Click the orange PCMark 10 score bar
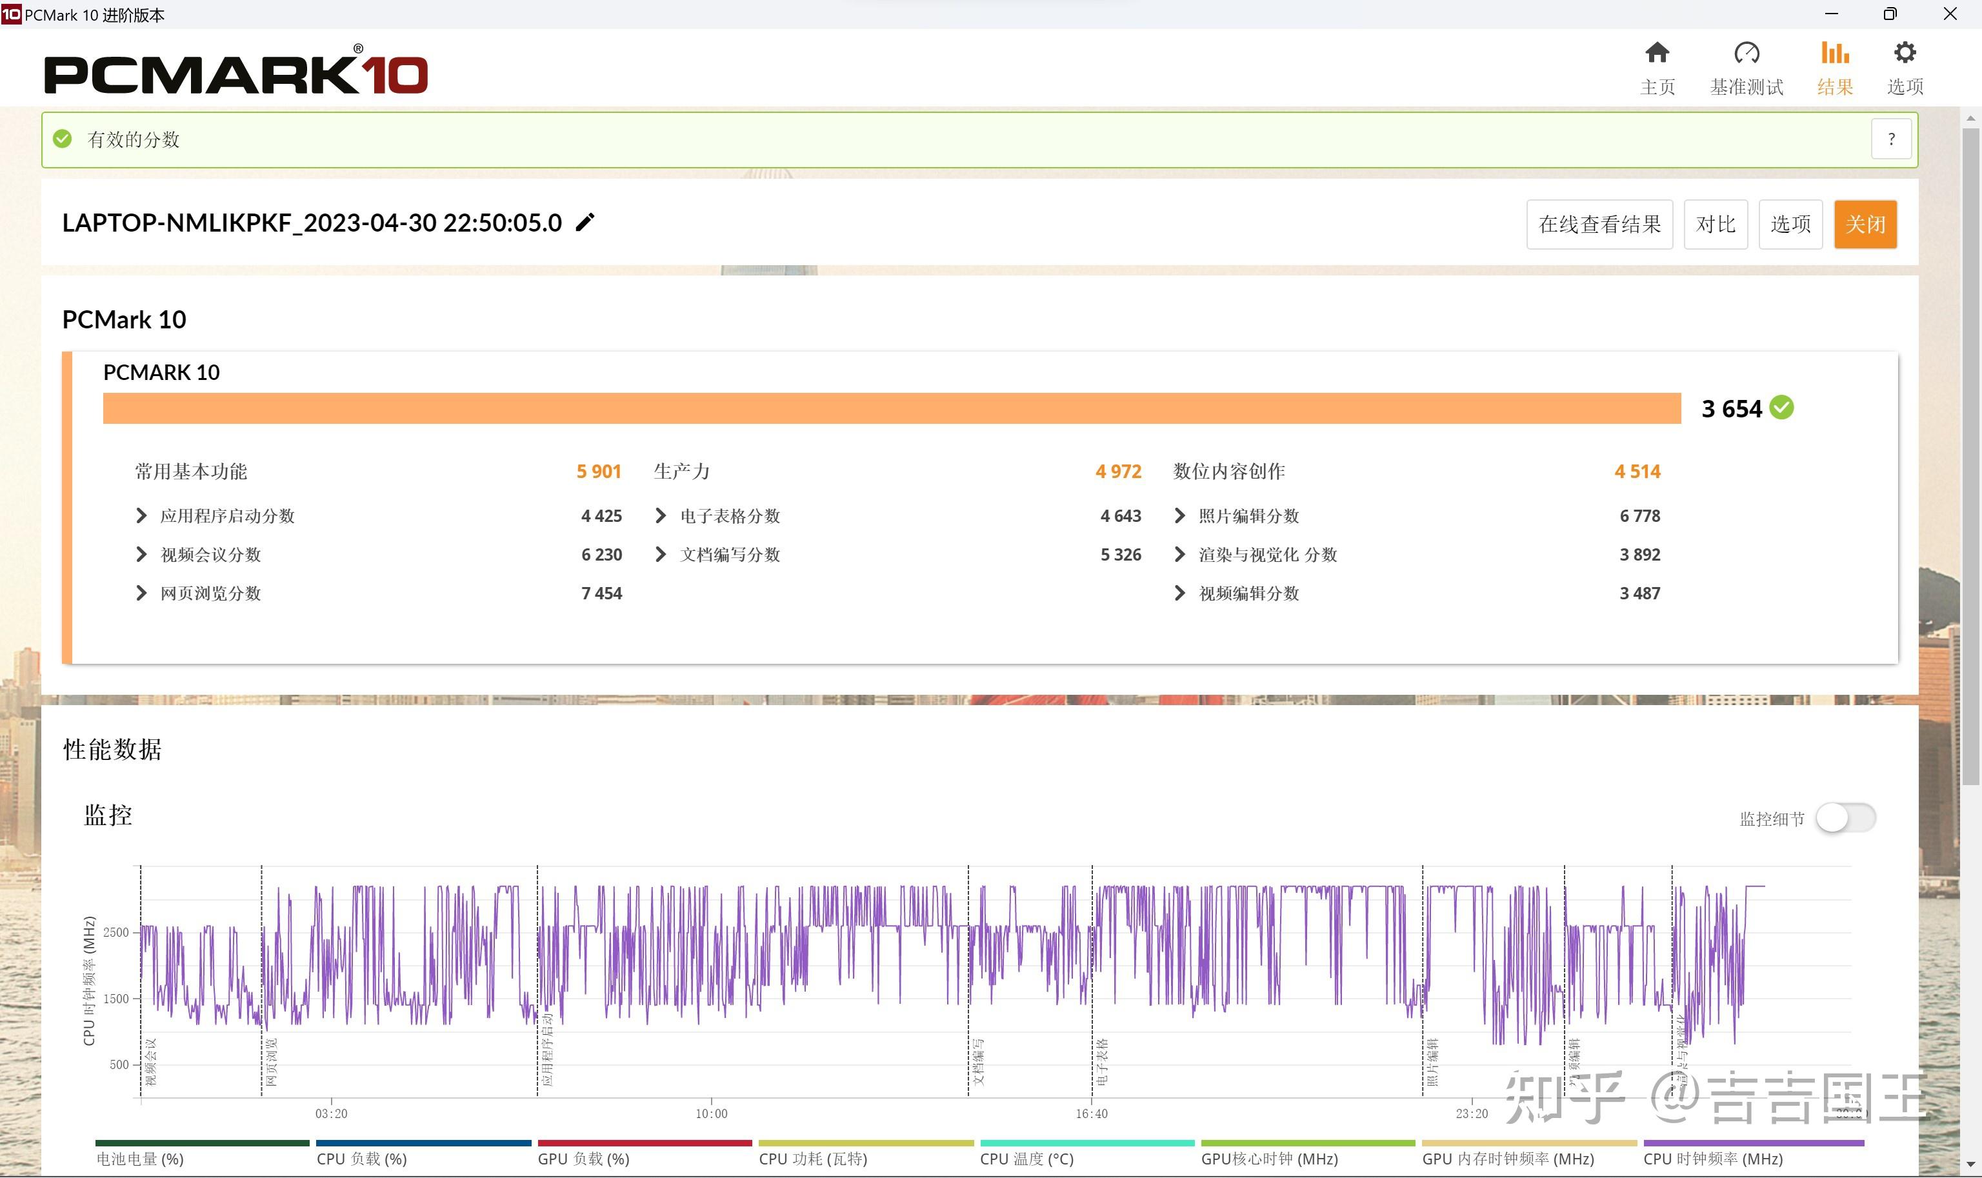The image size is (1982, 1178). (892, 409)
